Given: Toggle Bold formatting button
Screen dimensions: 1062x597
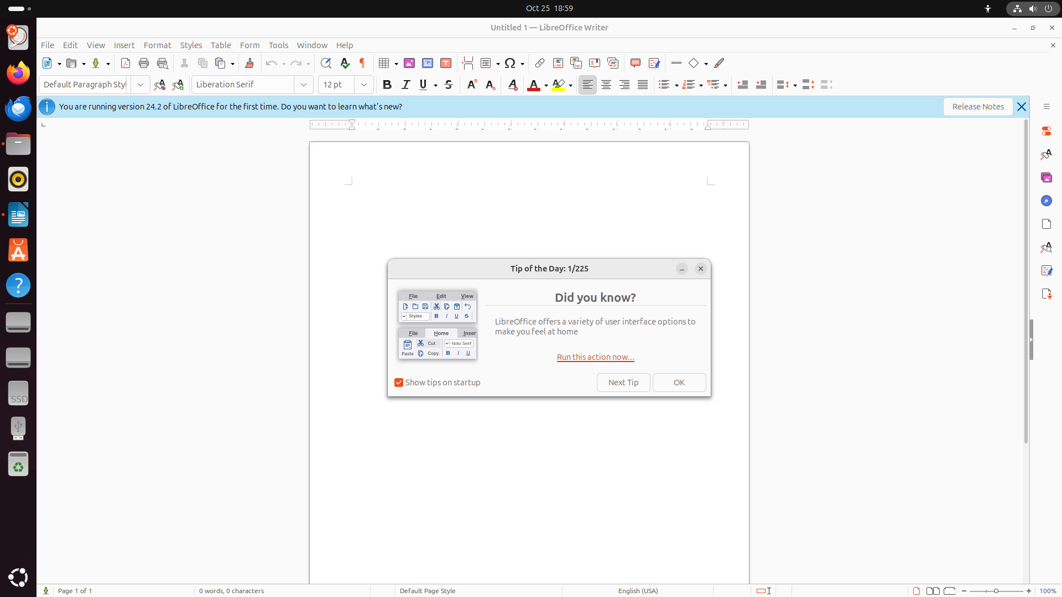Looking at the screenshot, I should click(387, 85).
